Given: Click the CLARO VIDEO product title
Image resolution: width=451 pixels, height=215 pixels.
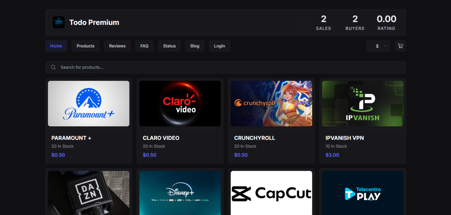Looking at the screenshot, I should pos(161,138).
